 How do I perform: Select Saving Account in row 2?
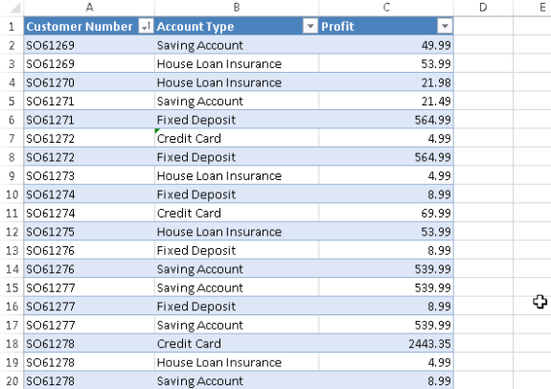tap(237, 45)
